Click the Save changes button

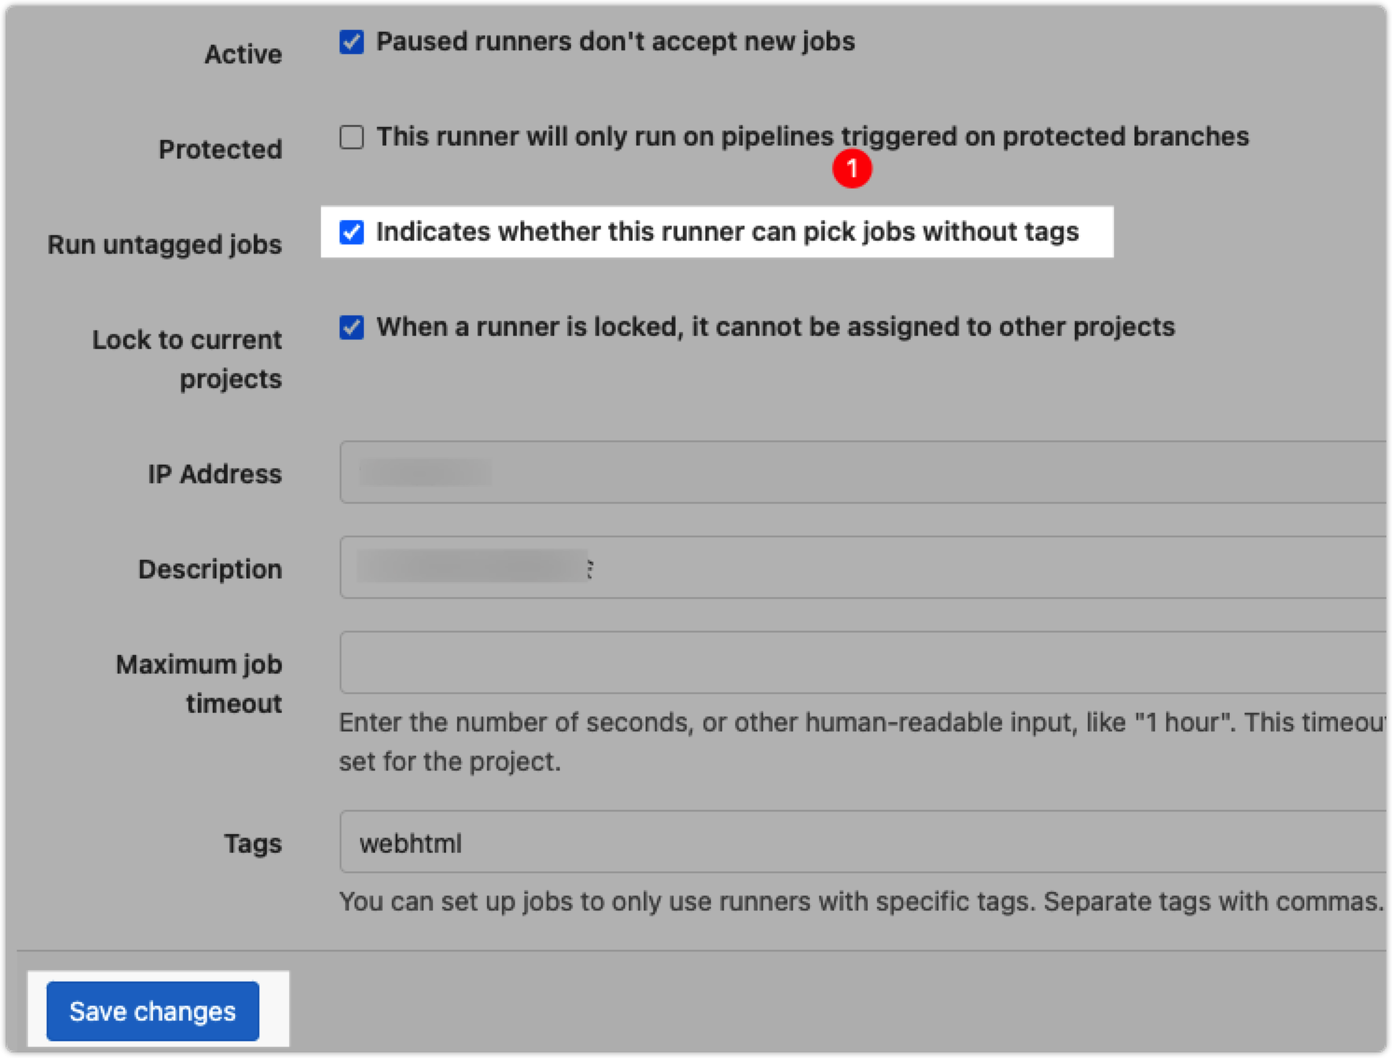pyautogui.click(x=152, y=1010)
